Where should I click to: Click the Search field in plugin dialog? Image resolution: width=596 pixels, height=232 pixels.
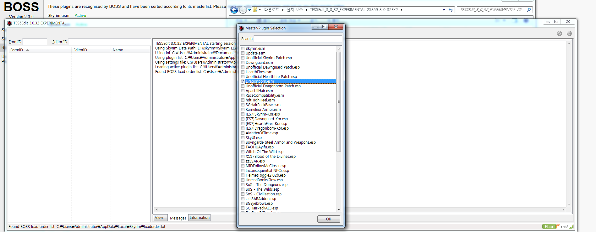298,39
